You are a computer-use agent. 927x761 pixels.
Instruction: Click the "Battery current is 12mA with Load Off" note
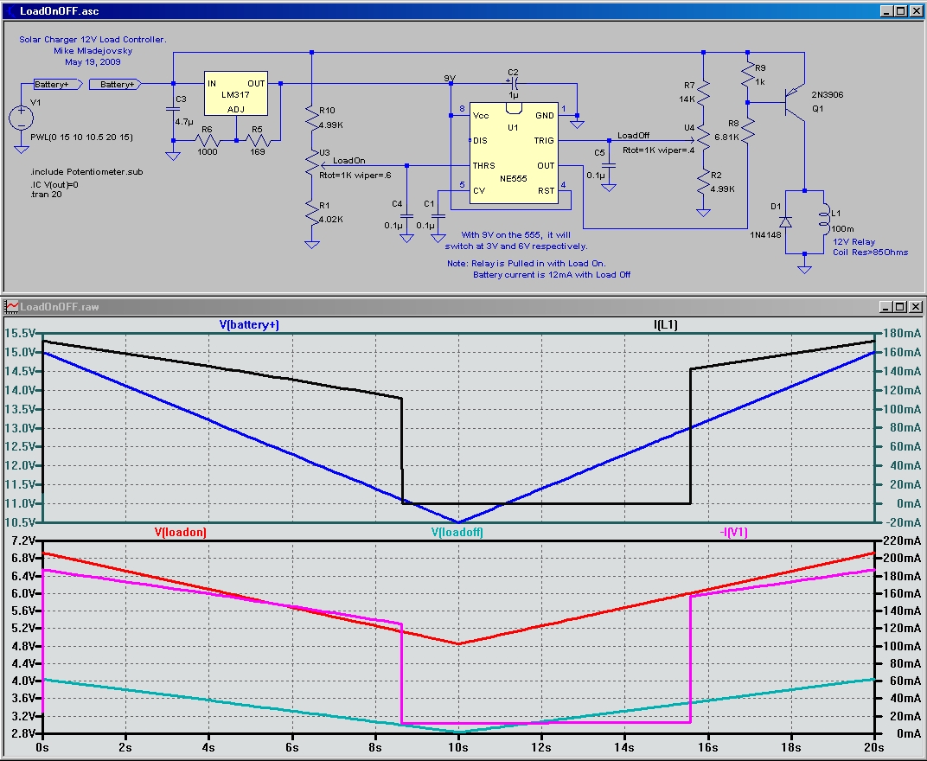552,274
